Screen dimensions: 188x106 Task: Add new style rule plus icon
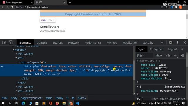point(175,55)
